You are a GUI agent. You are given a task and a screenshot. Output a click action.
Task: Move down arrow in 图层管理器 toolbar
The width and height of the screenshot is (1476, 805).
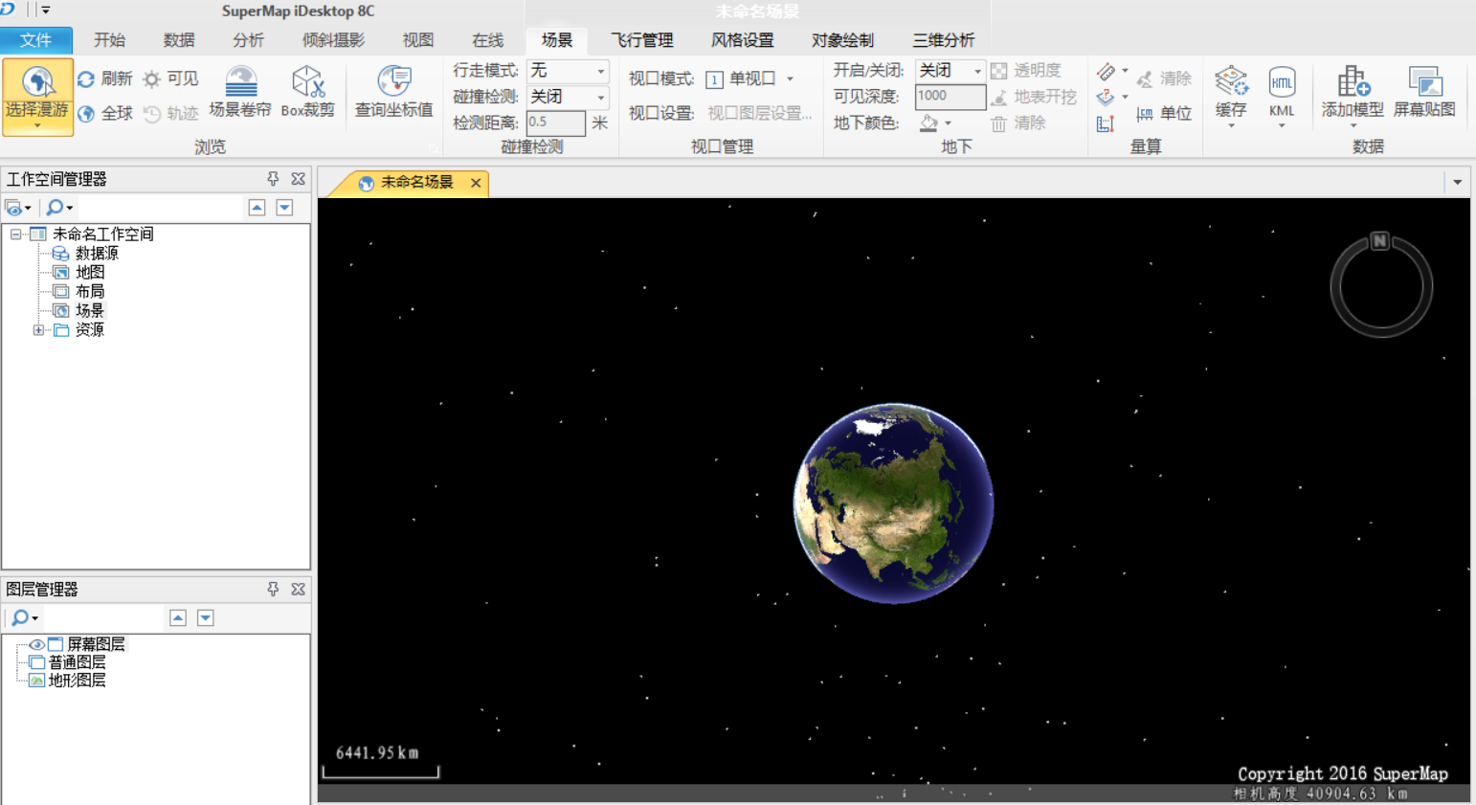coord(206,618)
